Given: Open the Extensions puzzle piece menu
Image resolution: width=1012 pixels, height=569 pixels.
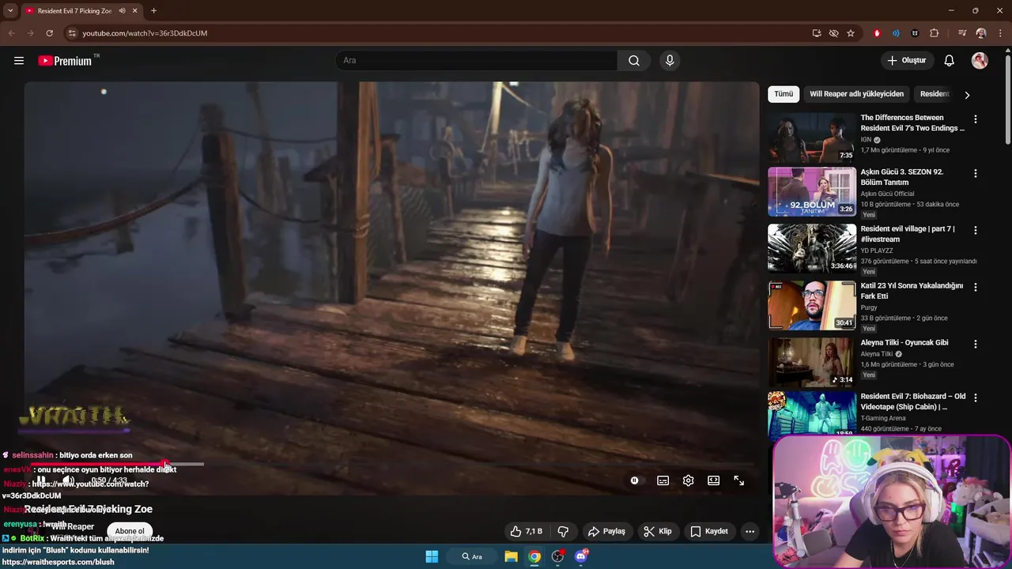Looking at the screenshot, I should click(x=935, y=33).
